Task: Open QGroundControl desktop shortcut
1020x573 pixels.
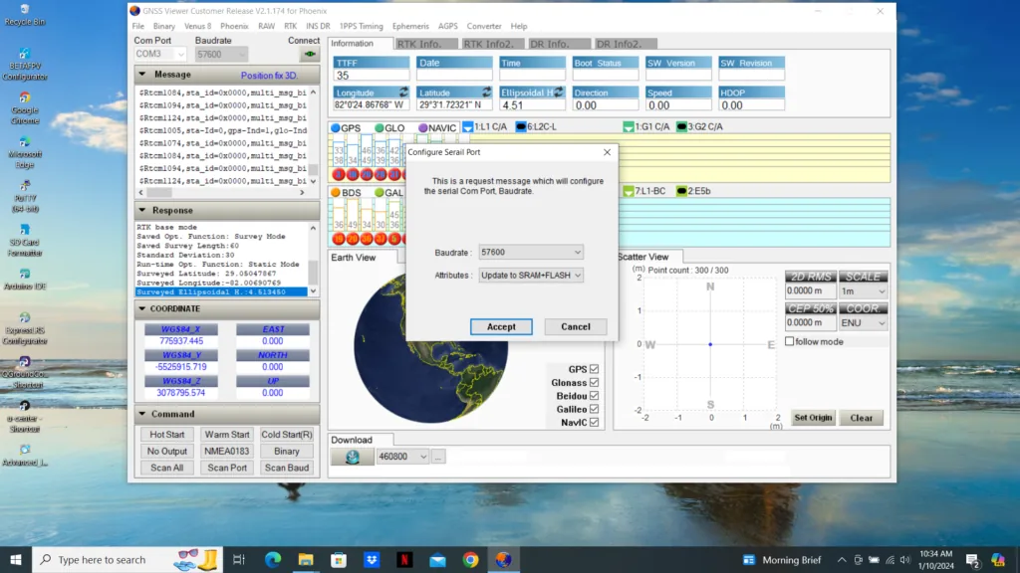Action: coord(25,373)
